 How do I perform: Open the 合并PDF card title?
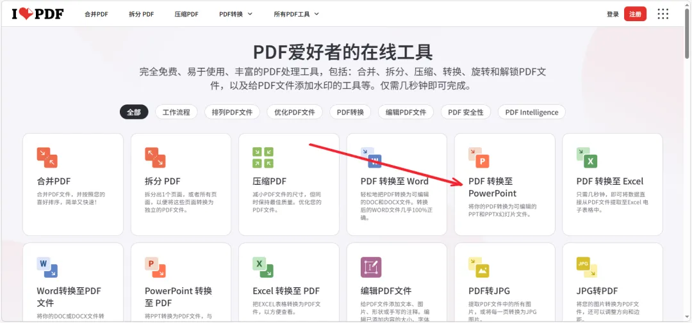[54, 182]
